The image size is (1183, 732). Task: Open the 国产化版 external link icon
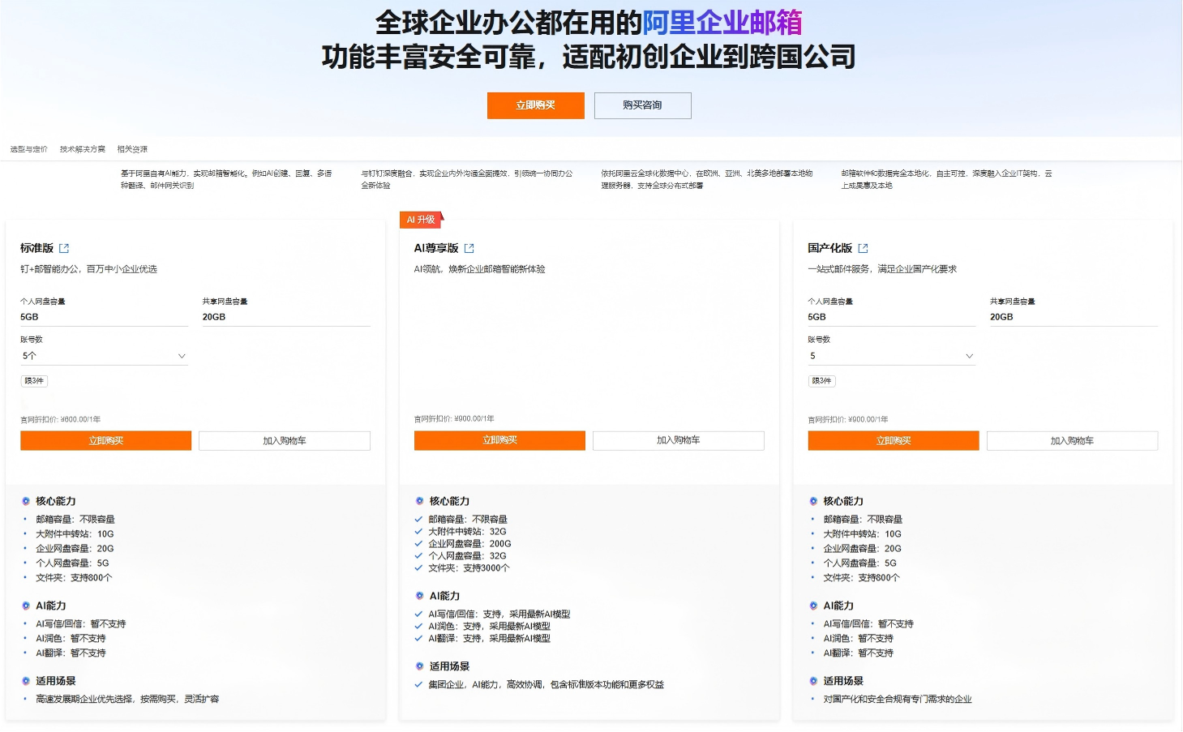click(863, 248)
